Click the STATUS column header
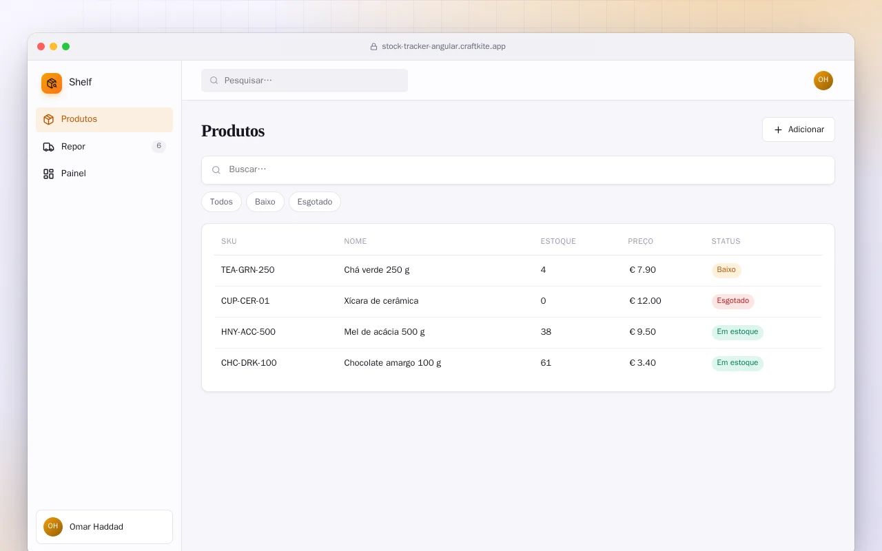Screen dimensions: 882x551 point(726,242)
